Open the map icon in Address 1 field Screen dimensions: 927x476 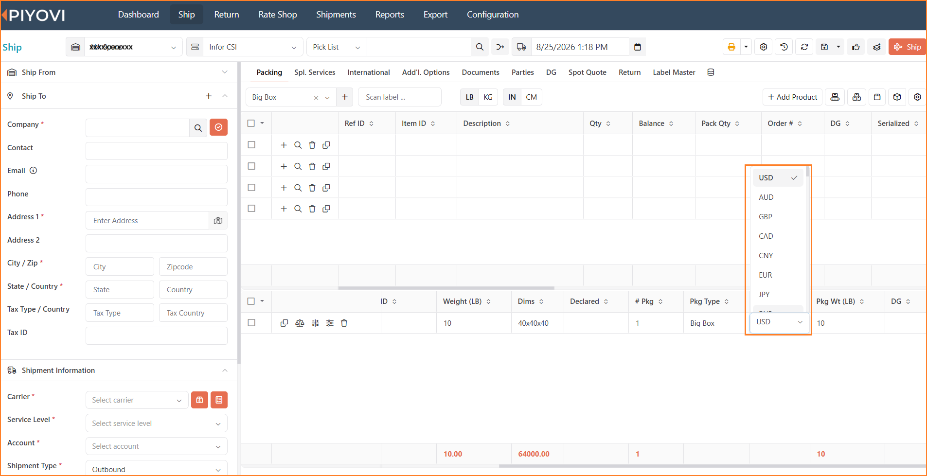point(218,221)
